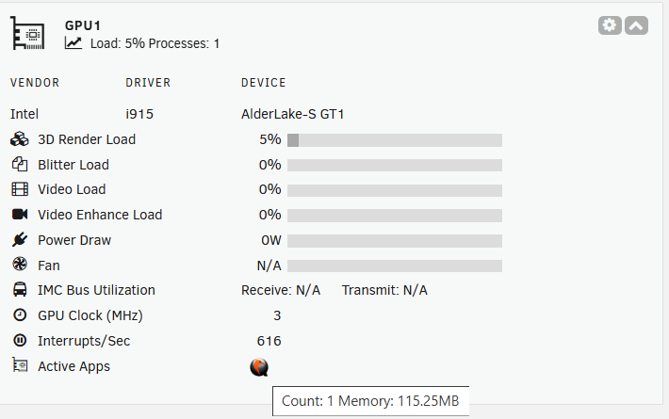Screen dimensions: 669x419
Task: Click the Power Draw usage bar
Action: click(x=395, y=241)
